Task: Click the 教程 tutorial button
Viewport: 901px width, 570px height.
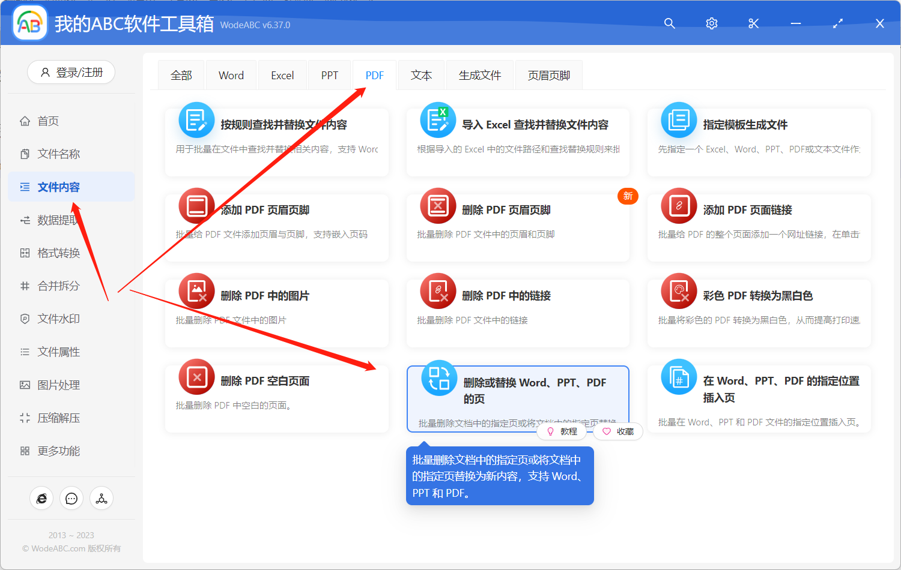Action: [562, 431]
